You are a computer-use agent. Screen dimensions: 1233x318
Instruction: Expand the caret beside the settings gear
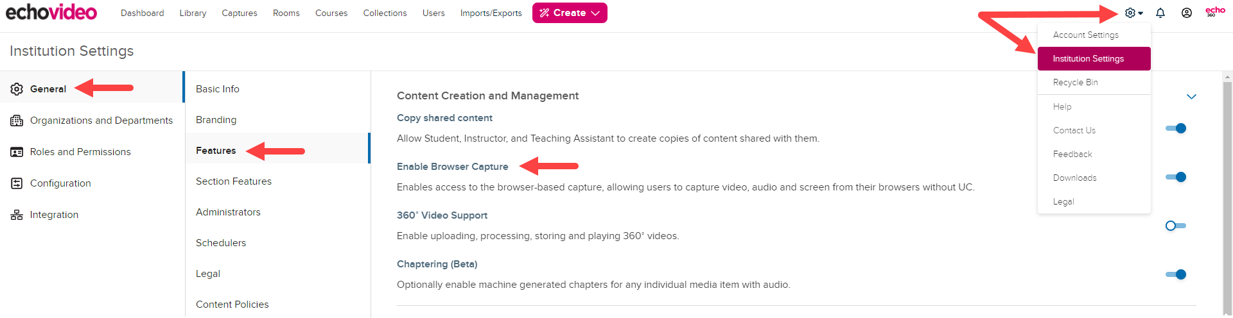(x=1141, y=13)
